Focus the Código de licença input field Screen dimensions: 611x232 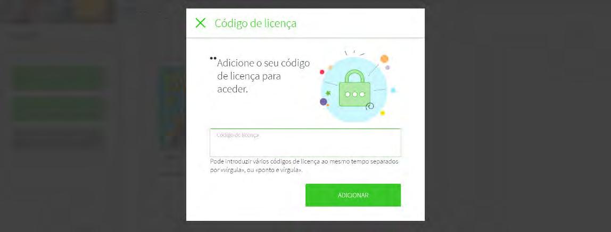[x=305, y=143]
